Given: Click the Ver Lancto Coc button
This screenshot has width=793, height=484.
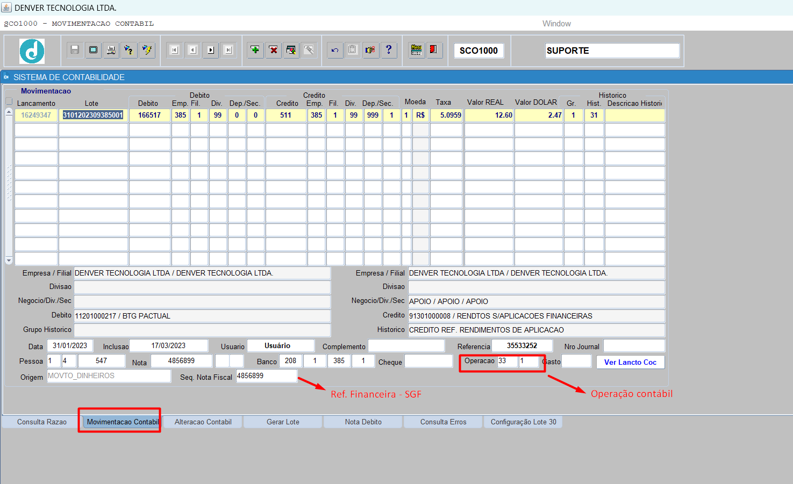Looking at the screenshot, I should (630, 362).
